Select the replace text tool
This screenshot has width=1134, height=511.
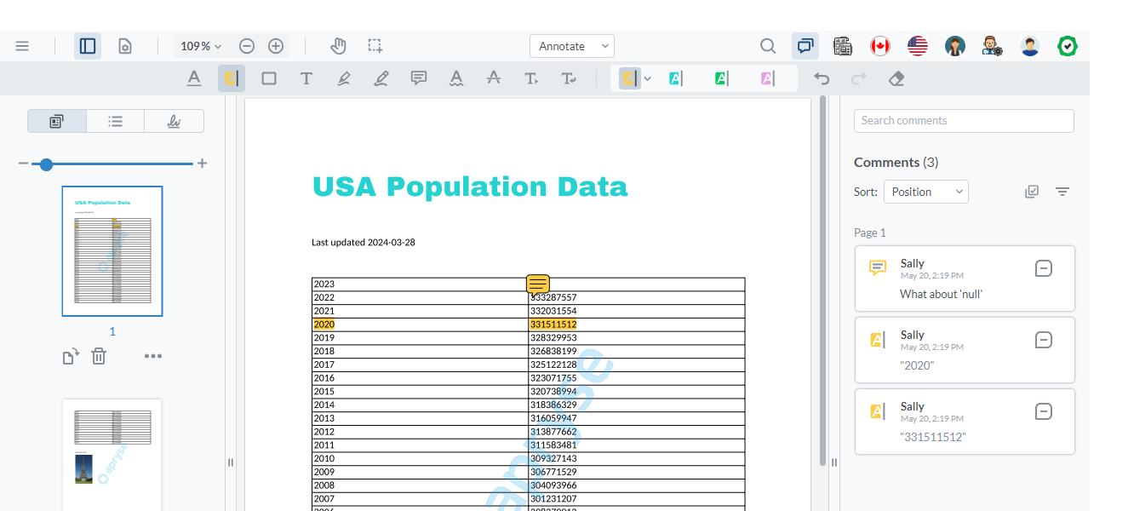(x=569, y=78)
